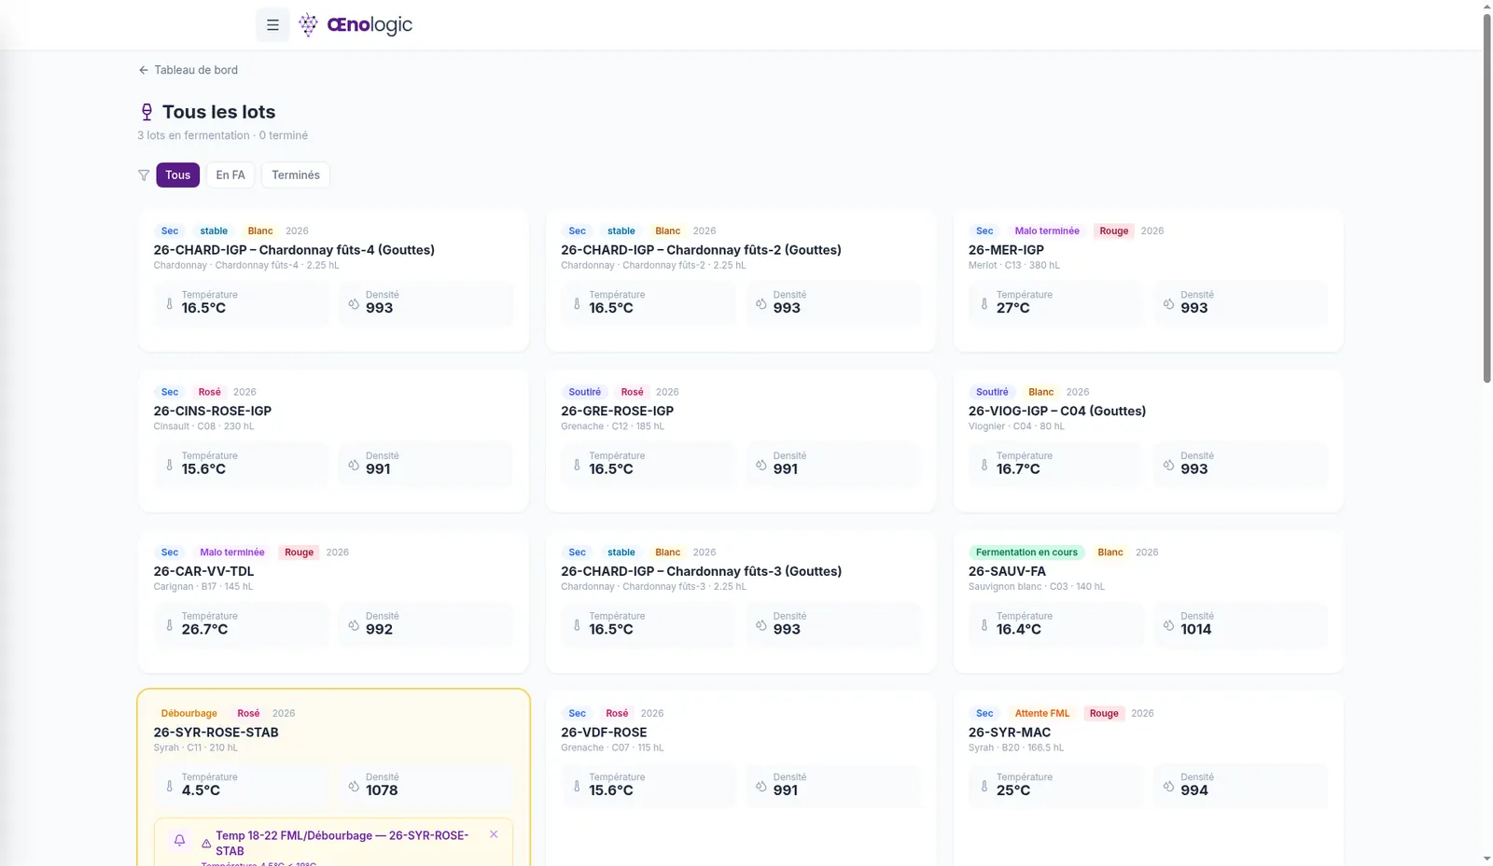Click the warning triangle icon in the alert

coord(206,843)
